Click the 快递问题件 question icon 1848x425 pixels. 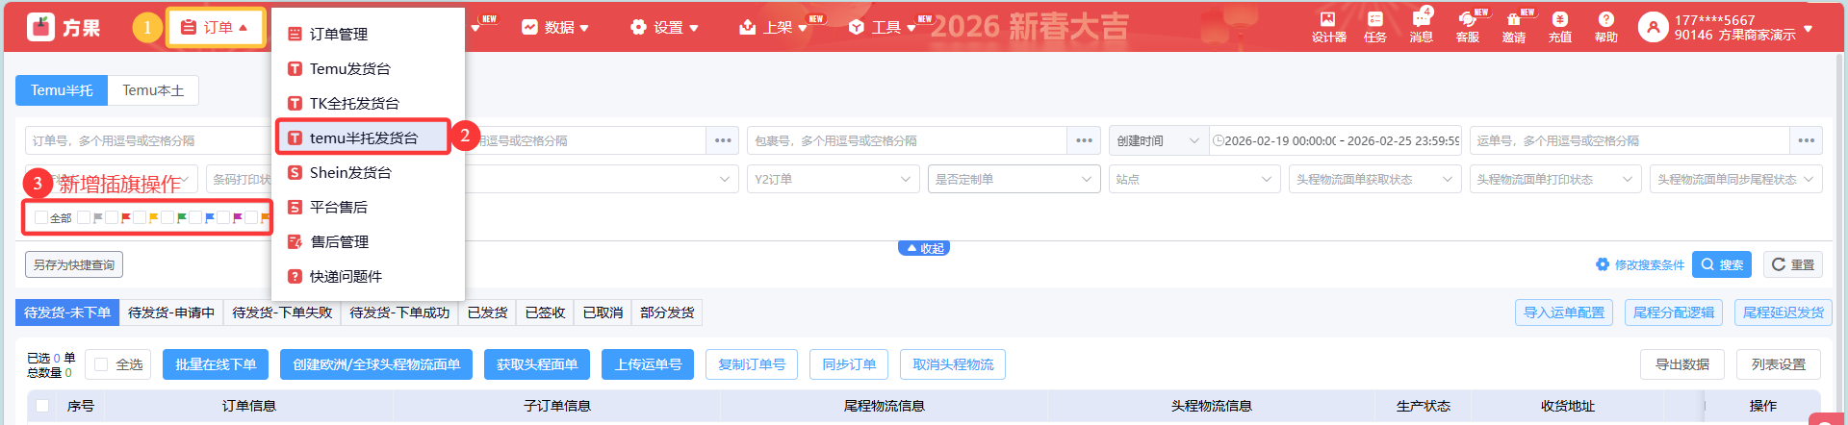(x=295, y=277)
